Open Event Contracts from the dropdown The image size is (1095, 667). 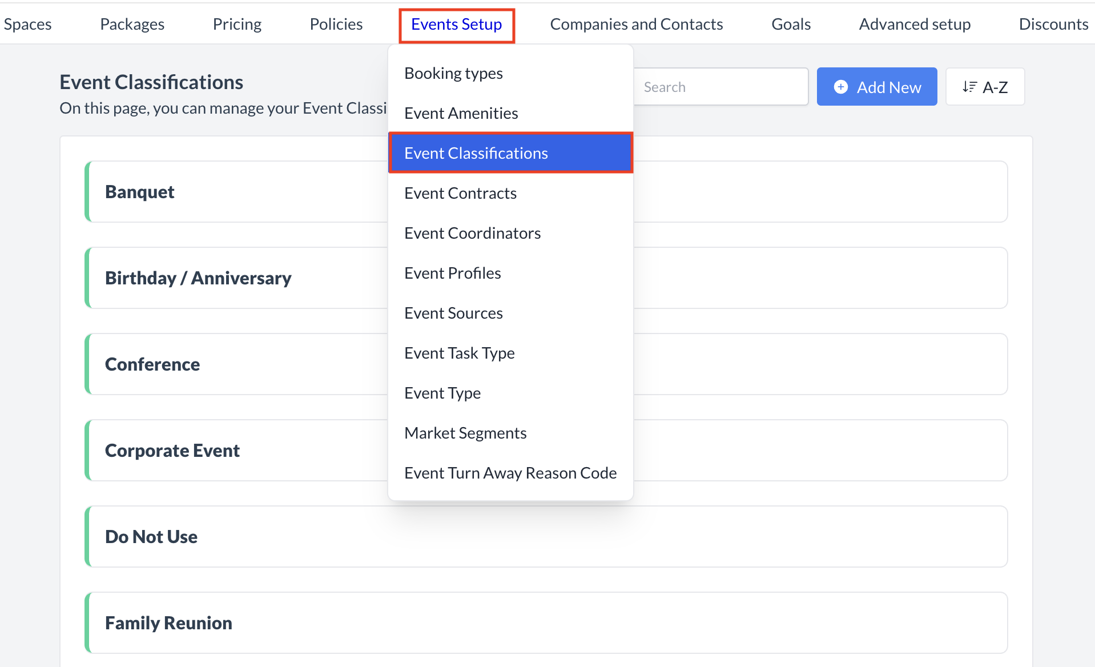coord(460,193)
